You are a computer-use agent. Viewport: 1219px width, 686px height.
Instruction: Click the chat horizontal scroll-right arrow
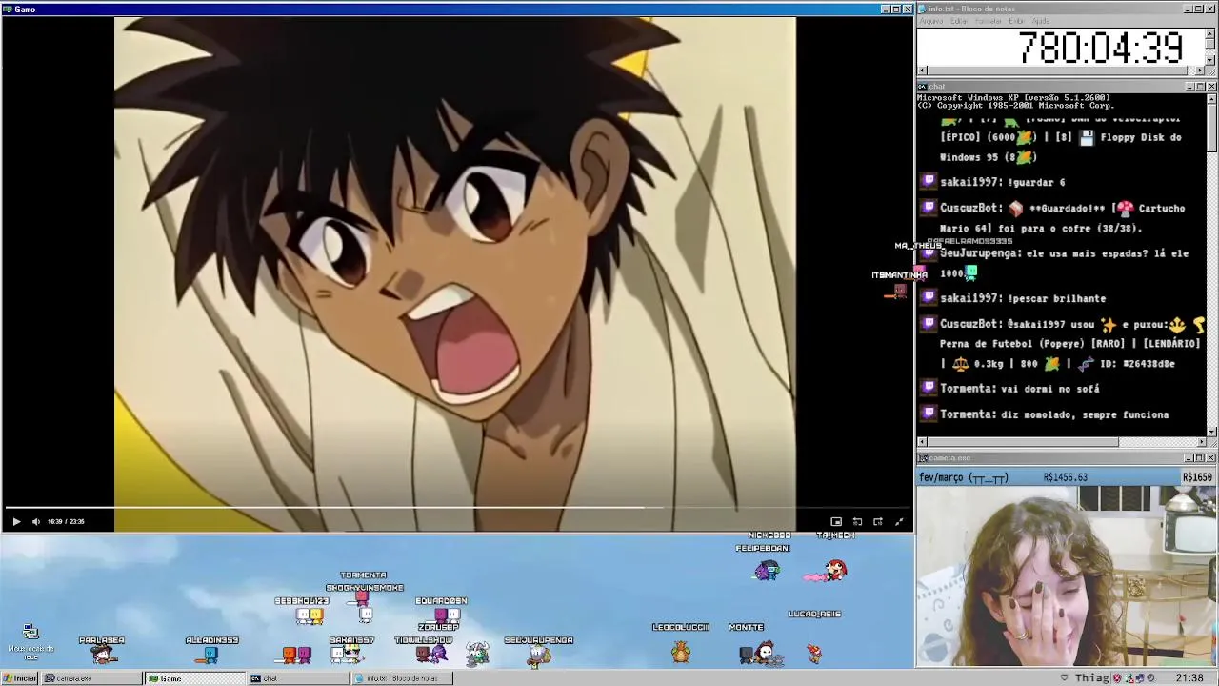point(1201,442)
